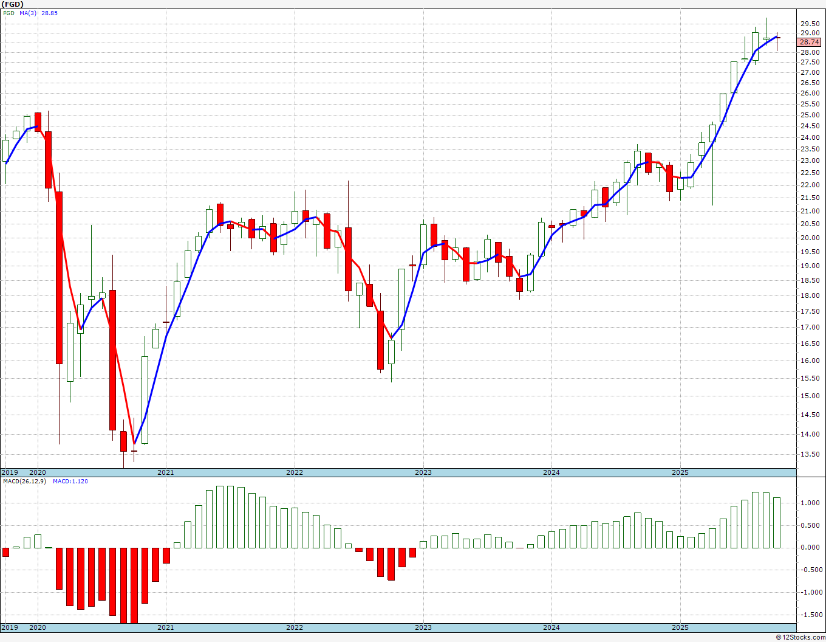Select the MA value 28.85
This screenshot has width=826, height=642.
(x=49, y=13)
